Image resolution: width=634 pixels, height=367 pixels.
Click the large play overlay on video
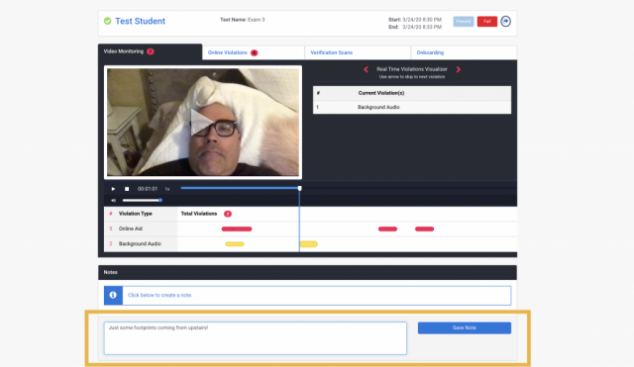tap(201, 122)
